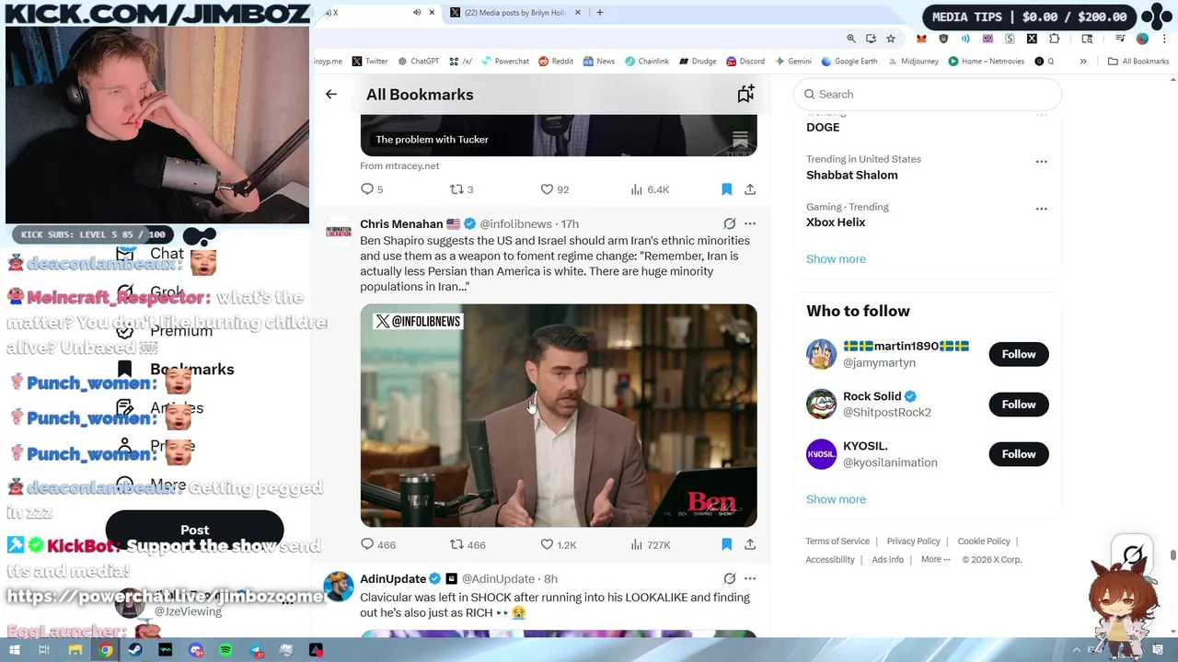Follow KYOSIL. (@kyosilanimation)
This screenshot has height=662, width=1178.
[1019, 454]
